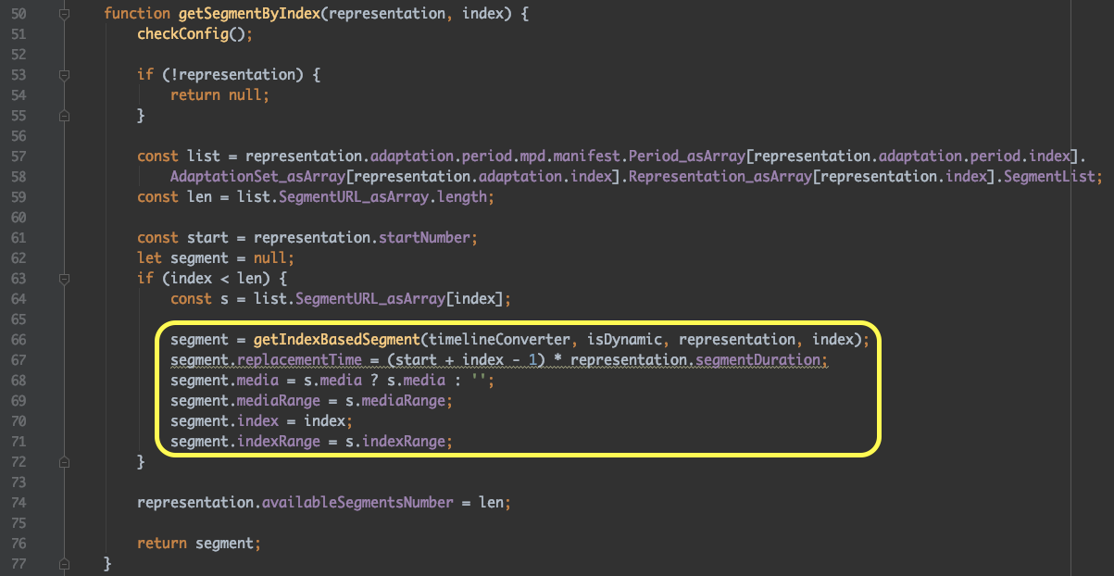
Task: Click 'let segment = null' declaration
Action: 215,258
